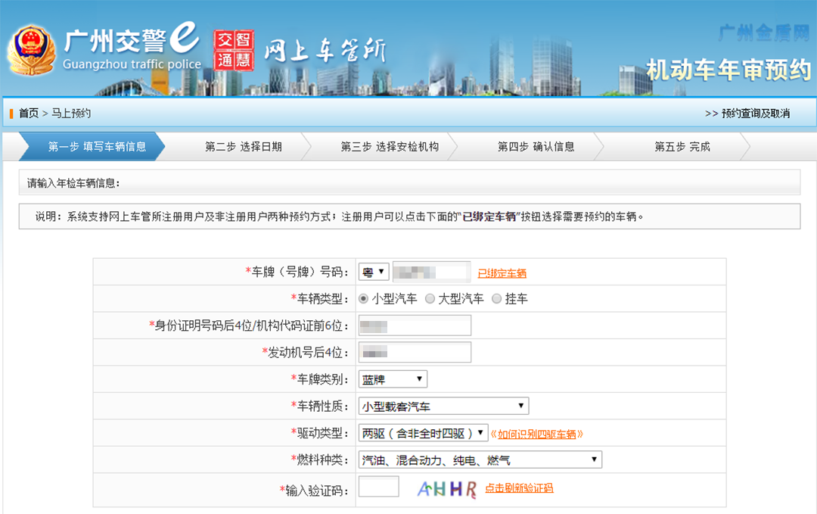Expand the 两驱 drive type dropdown

(423, 433)
